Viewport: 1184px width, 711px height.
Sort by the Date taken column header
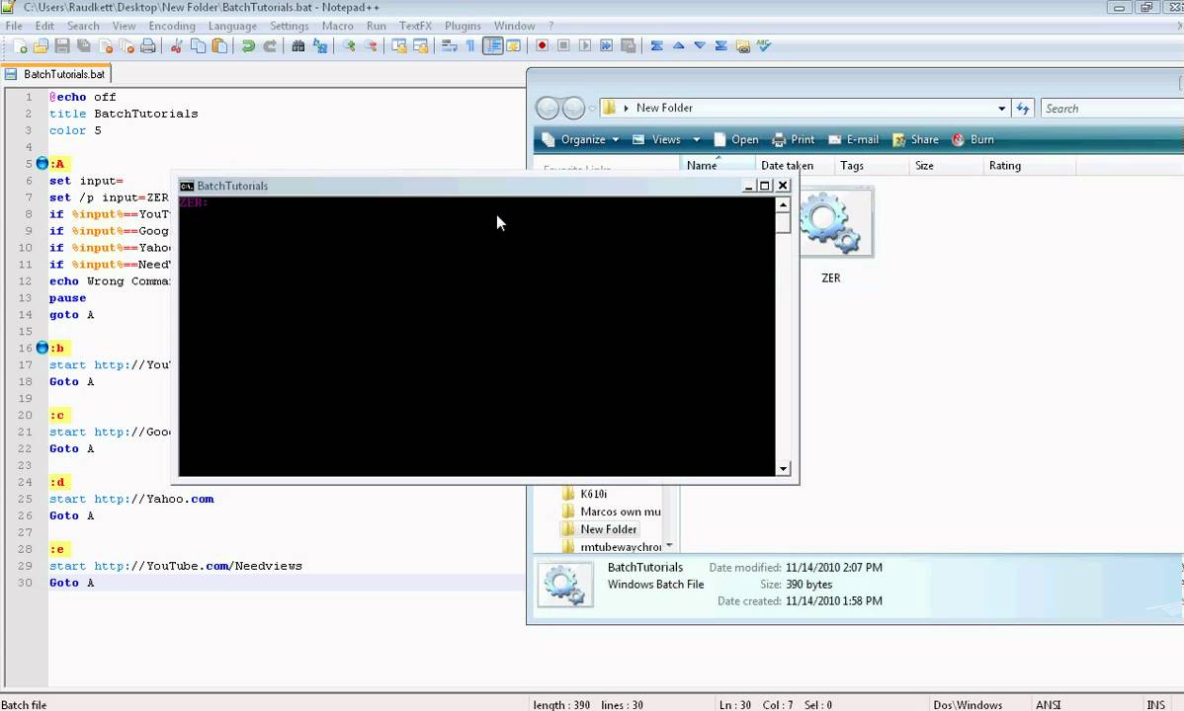pyautogui.click(x=795, y=165)
